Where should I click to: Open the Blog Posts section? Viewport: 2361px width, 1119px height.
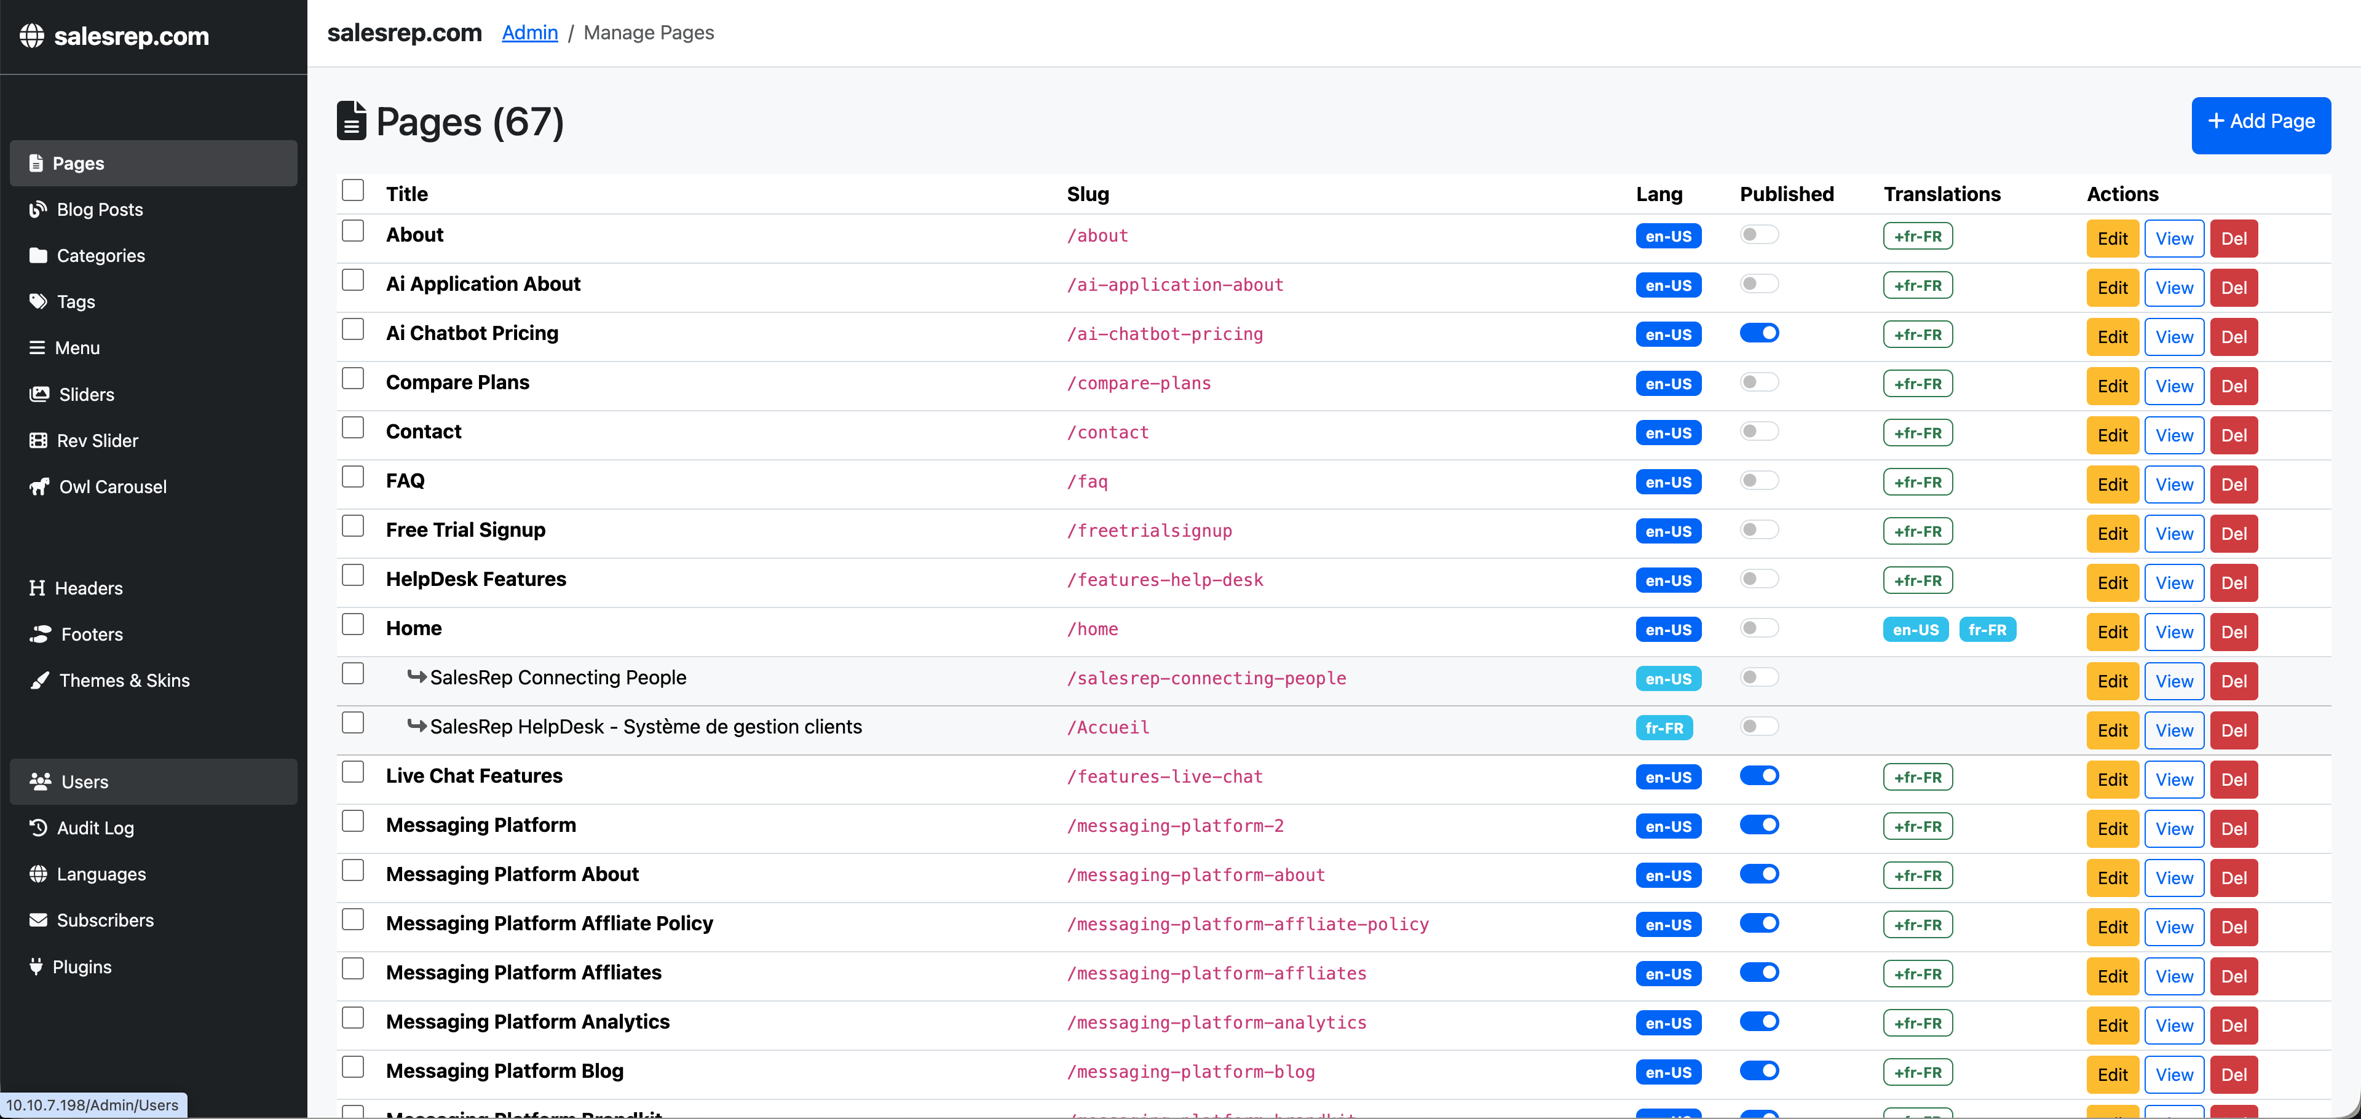100,209
